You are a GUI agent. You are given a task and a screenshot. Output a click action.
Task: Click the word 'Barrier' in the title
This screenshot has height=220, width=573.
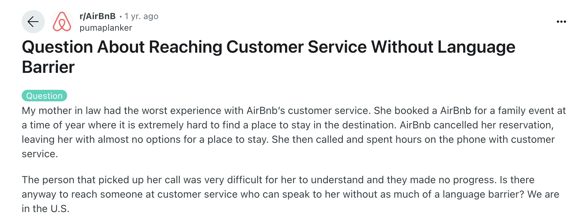coord(48,67)
